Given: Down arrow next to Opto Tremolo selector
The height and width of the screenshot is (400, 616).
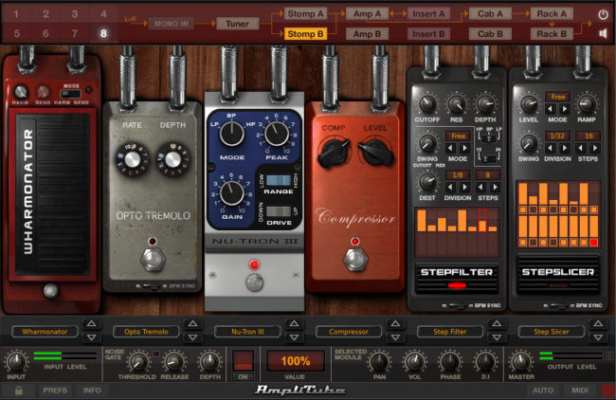Looking at the screenshot, I should point(192,337).
